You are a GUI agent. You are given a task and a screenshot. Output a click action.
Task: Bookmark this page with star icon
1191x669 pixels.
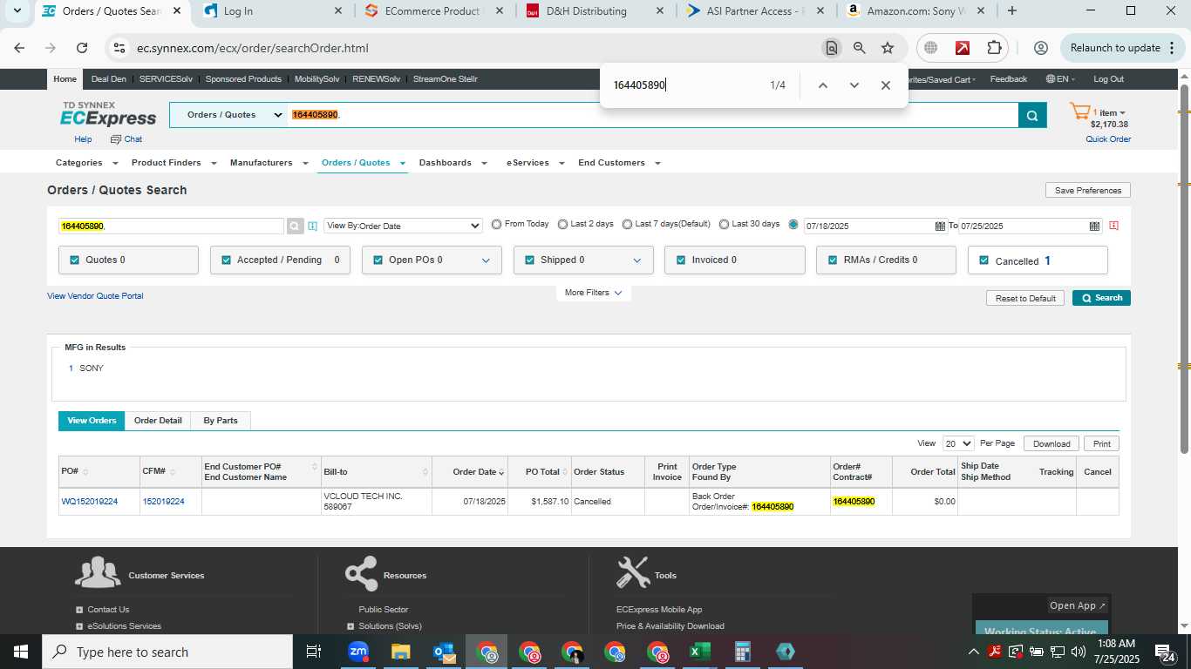tap(888, 48)
